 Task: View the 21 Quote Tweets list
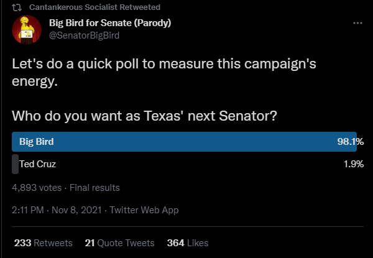pyautogui.click(x=119, y=243)
